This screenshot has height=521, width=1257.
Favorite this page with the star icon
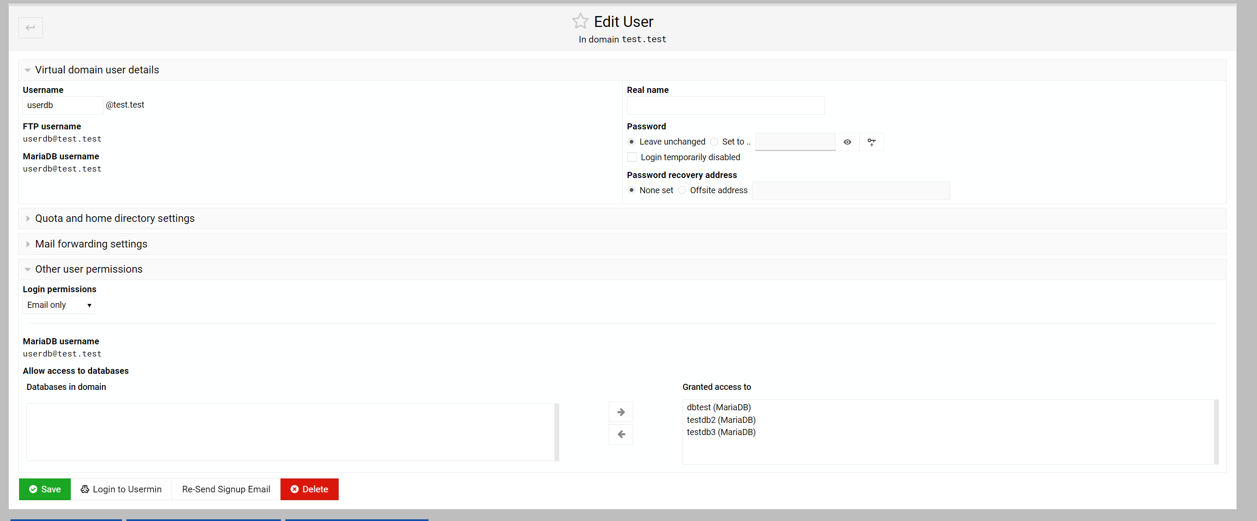[580, 21]
